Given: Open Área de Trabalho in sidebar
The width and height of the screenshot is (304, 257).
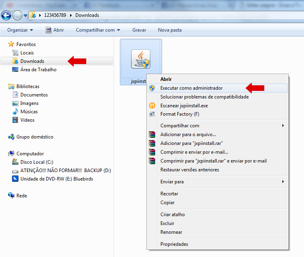Looking at the screenshot, I should coord(39,70).
